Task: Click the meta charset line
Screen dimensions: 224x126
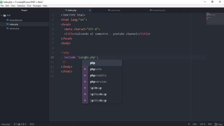Action: [x=82, y=29]
